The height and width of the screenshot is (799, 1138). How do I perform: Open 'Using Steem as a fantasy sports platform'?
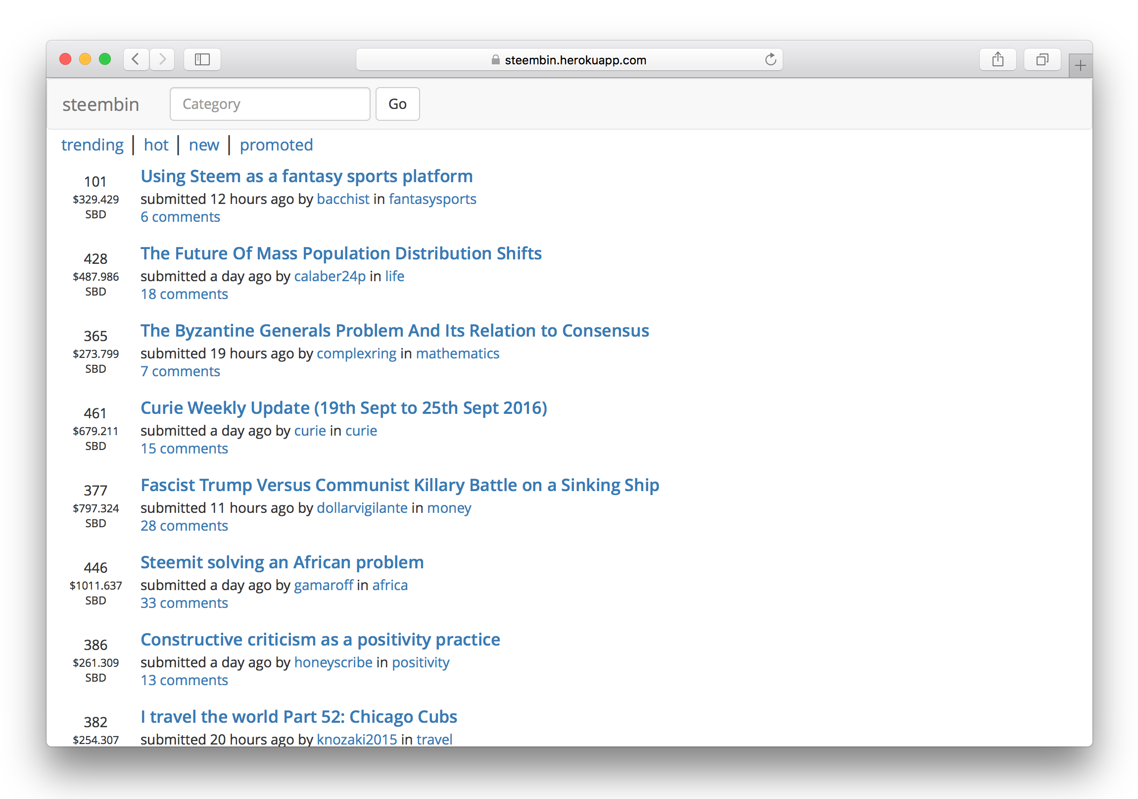coord(306,176)
